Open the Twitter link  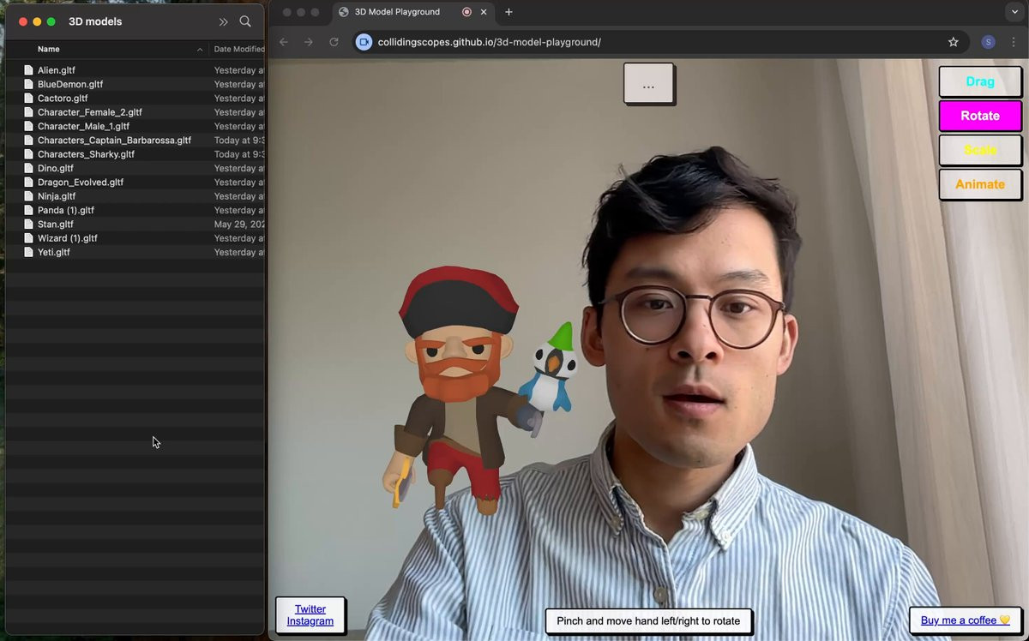(310, 609)
